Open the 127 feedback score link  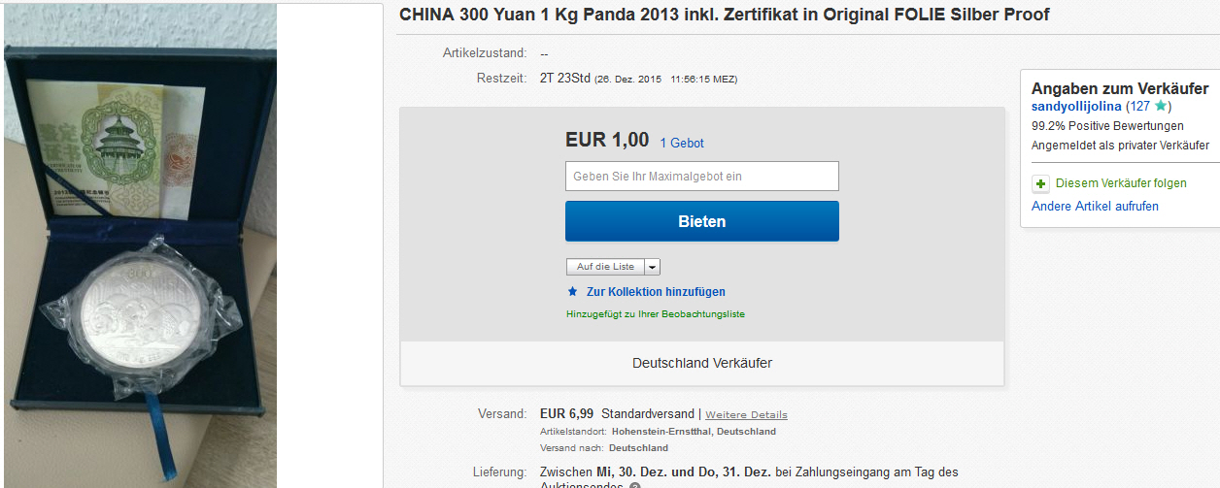point(1140,106)
